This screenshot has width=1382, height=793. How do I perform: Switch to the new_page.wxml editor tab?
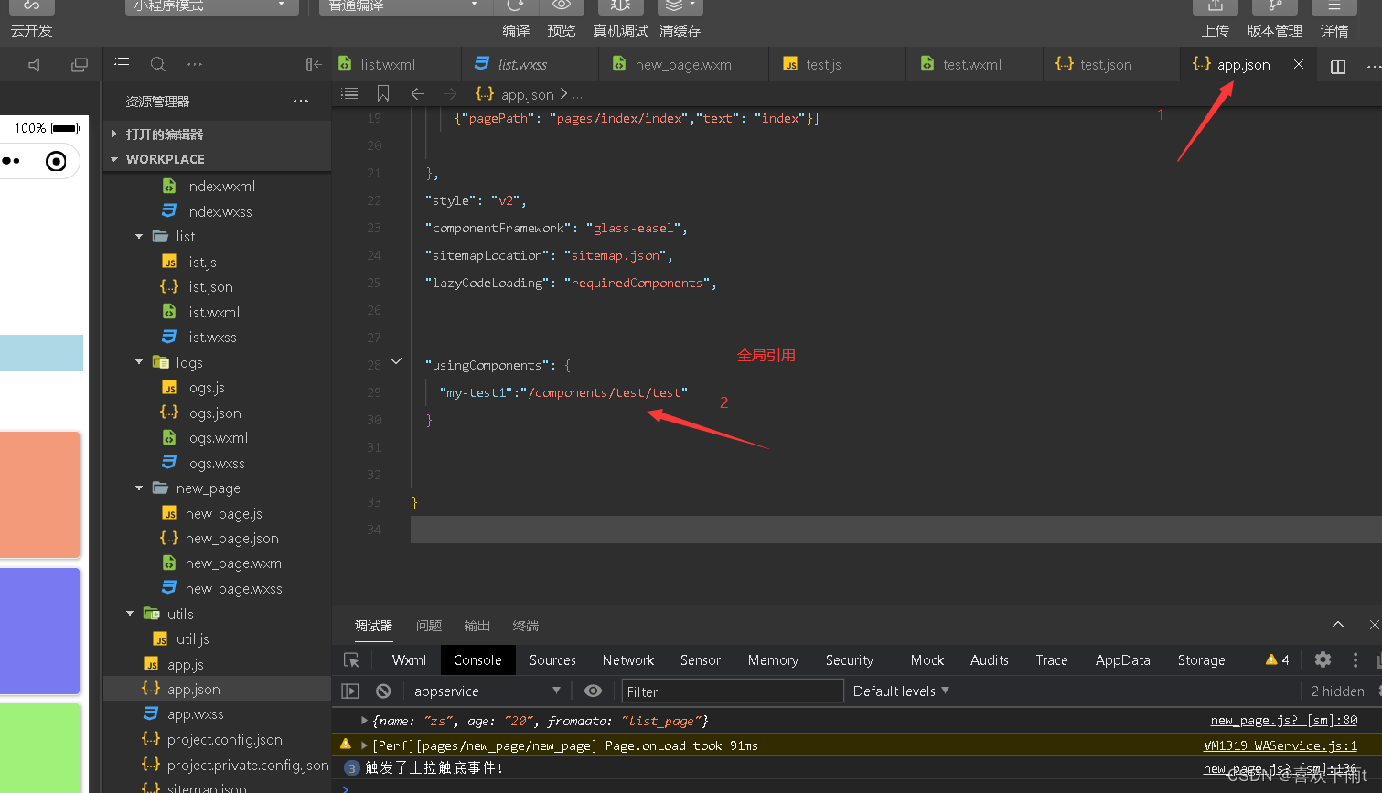click(683, 64)
